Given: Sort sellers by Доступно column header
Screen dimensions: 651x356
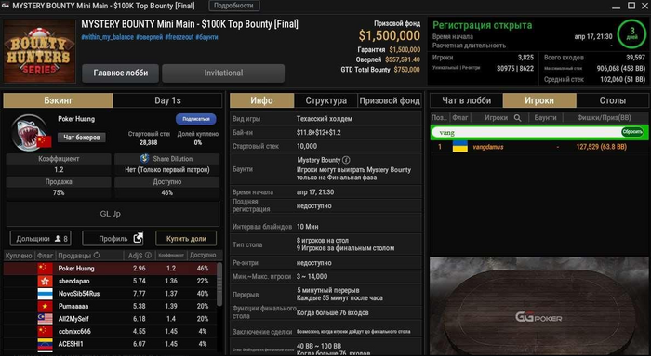Looking at the screenshot, I should click(203, 256).
